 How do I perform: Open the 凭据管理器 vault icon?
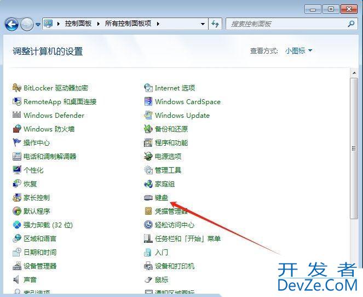tap(148, 211)
